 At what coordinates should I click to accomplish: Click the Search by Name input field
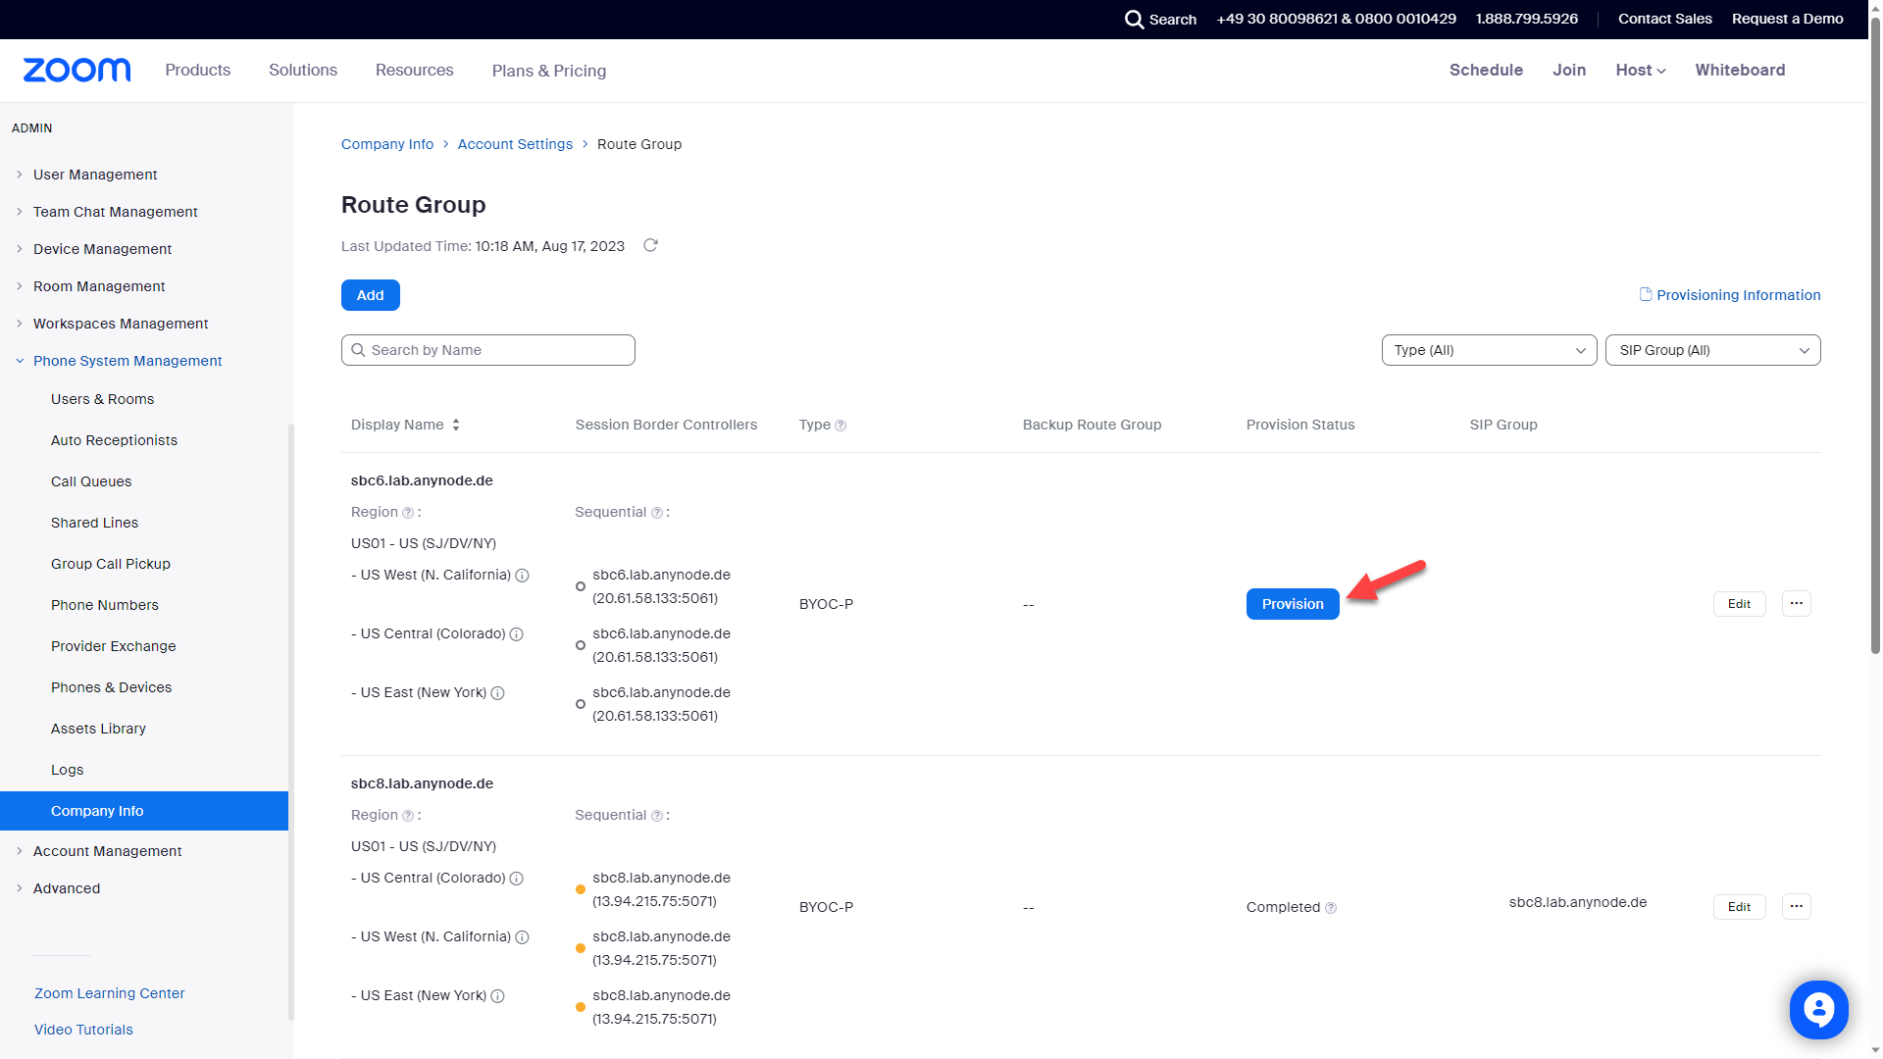[488, 350]
